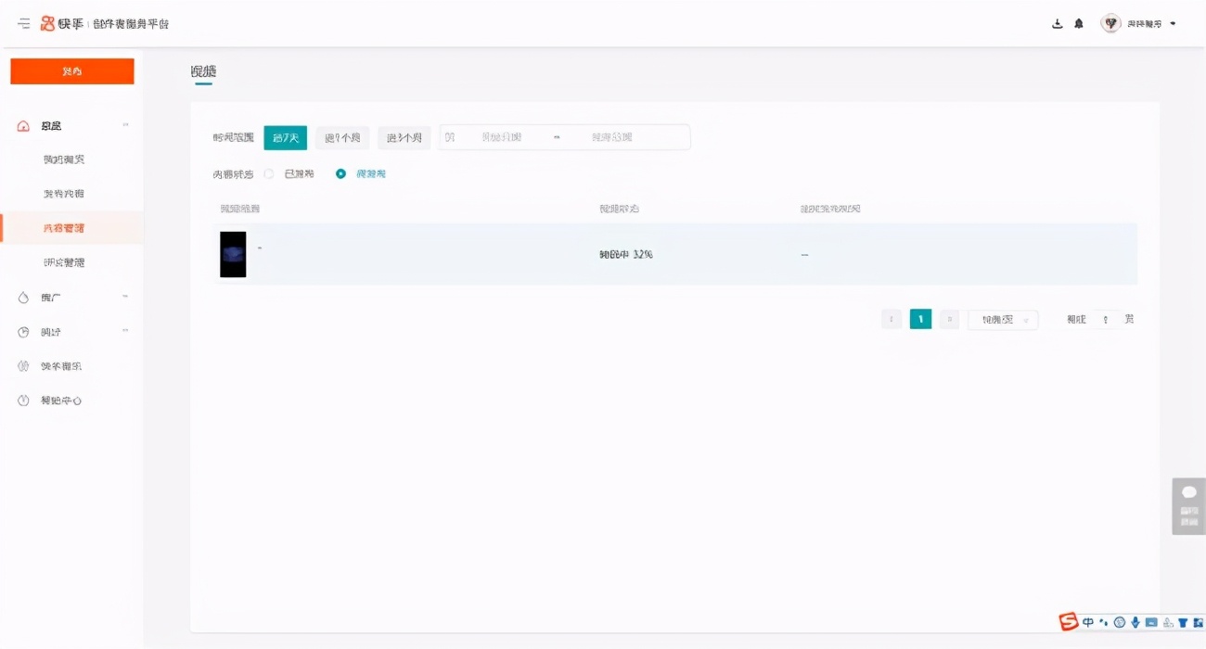Collapse the home section via its chevron

[x=125, y=125]
